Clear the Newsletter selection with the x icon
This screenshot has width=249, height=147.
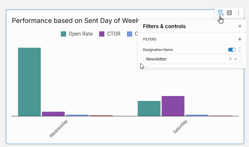click(x=230, y=59)
